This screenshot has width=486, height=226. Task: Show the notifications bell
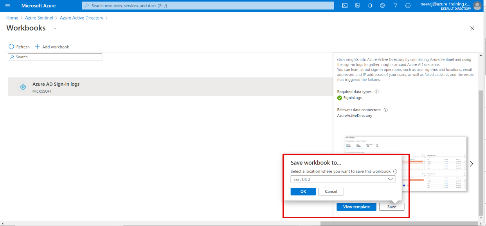370,5
